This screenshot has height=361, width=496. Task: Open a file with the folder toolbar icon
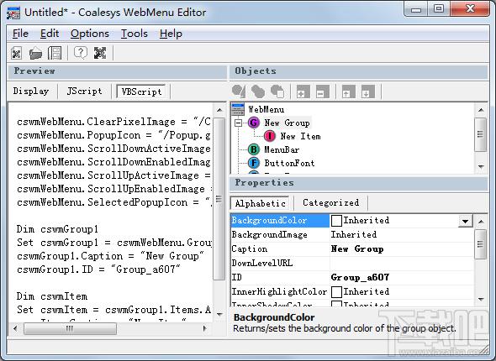[36, 53]
